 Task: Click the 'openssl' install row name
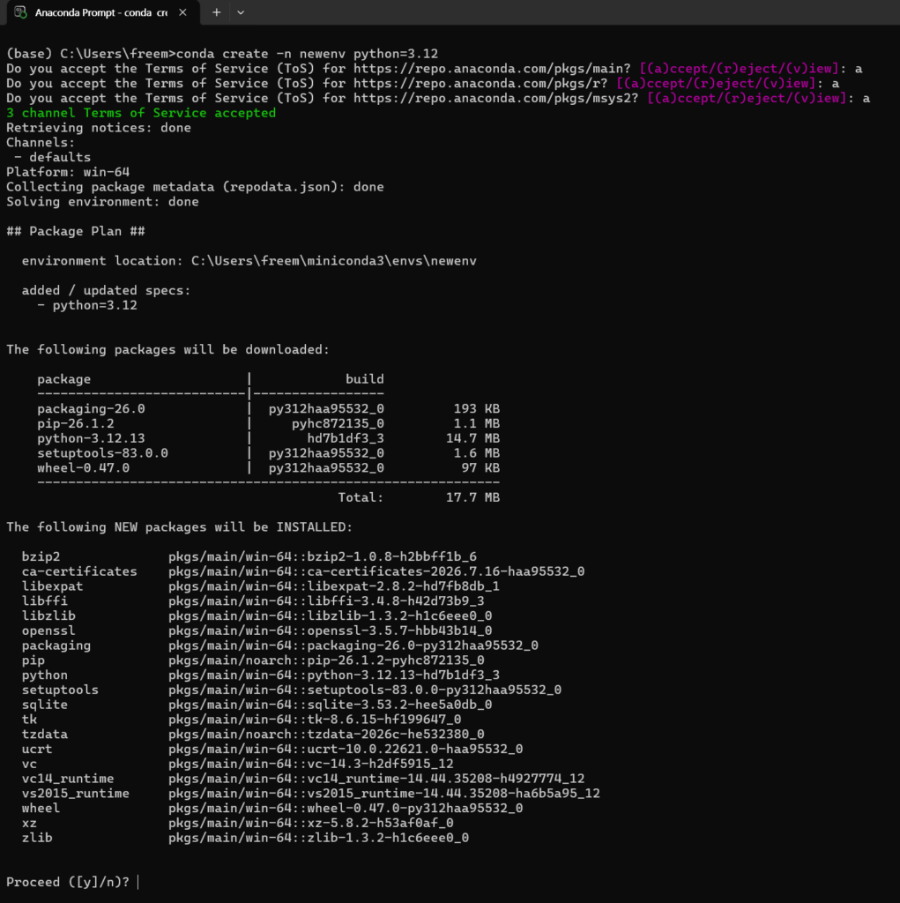click(x=48, y=631)
